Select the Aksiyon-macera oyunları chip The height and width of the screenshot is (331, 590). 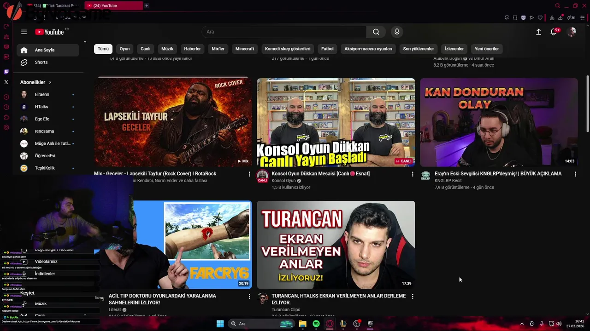coord(368,49)
